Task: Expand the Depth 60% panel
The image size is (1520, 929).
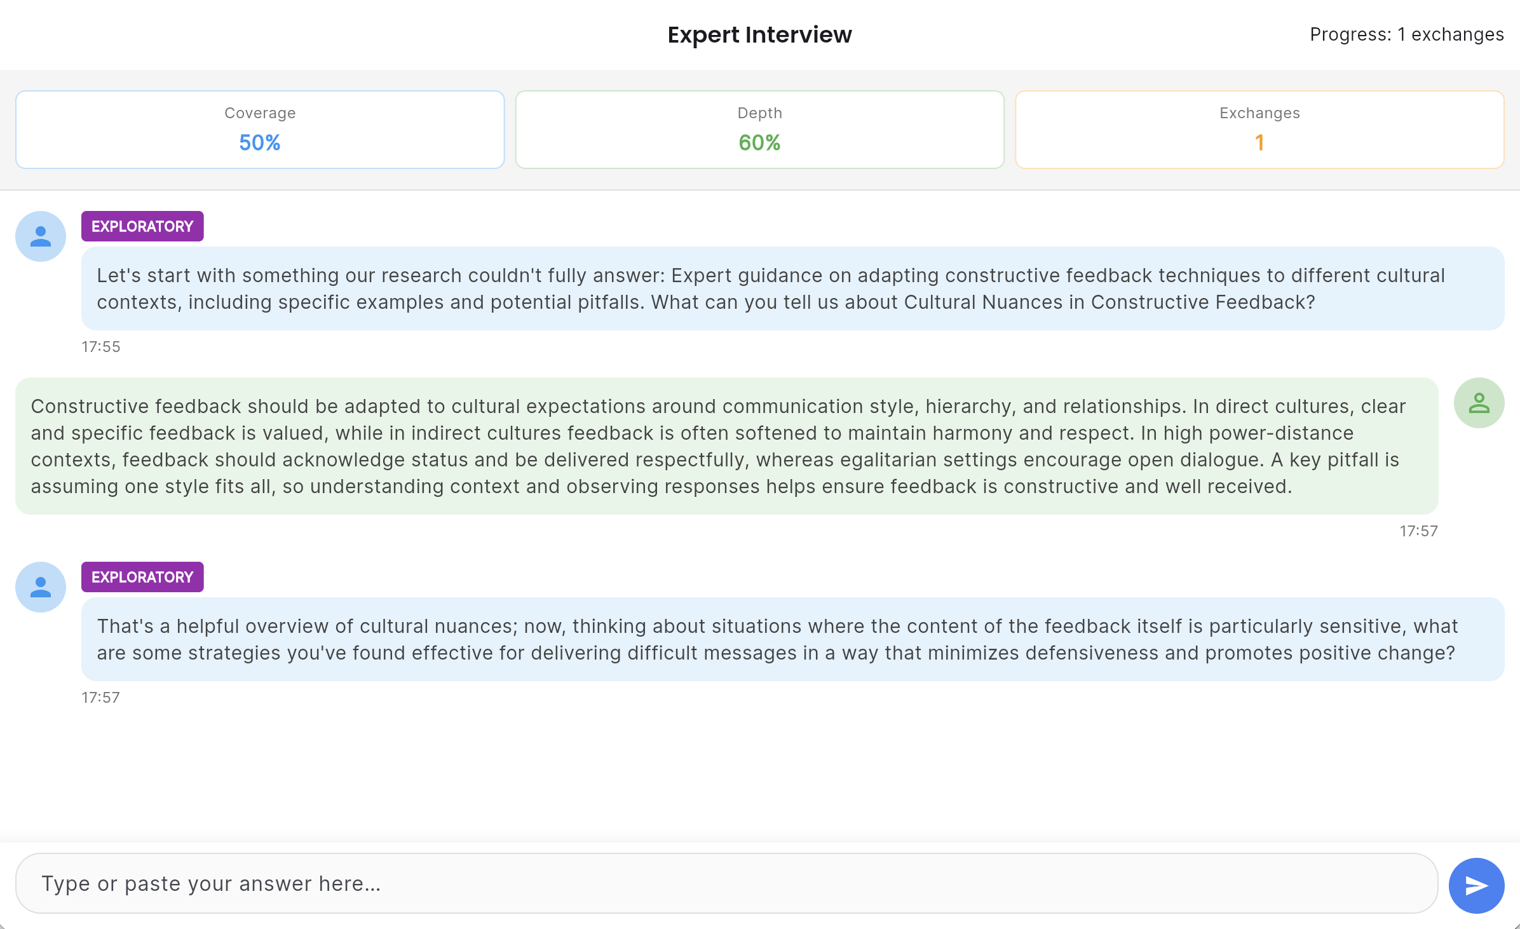Action: coord(759,129)
